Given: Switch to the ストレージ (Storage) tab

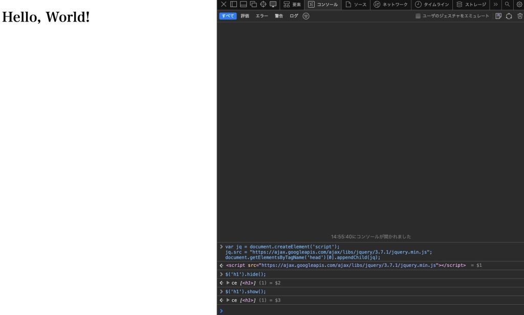Looking at the screenshot, I should (471, 5).
